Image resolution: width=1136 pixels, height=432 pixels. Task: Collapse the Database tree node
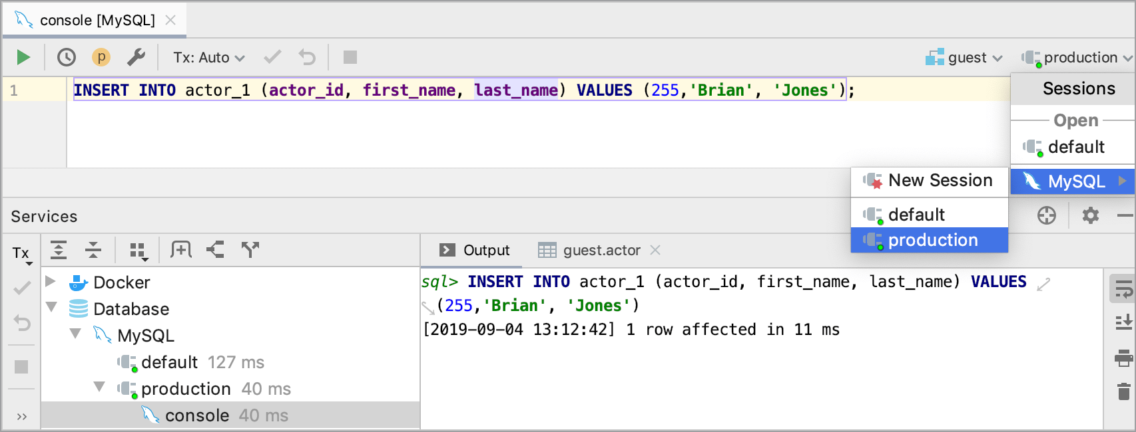[x=51, y=308]
